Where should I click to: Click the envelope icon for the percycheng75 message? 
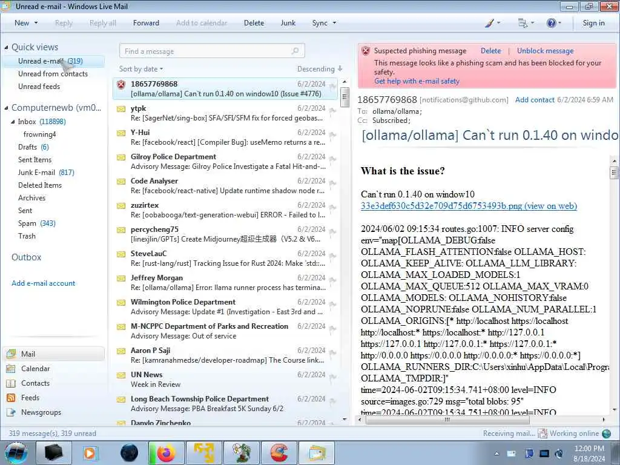[121, 229]
